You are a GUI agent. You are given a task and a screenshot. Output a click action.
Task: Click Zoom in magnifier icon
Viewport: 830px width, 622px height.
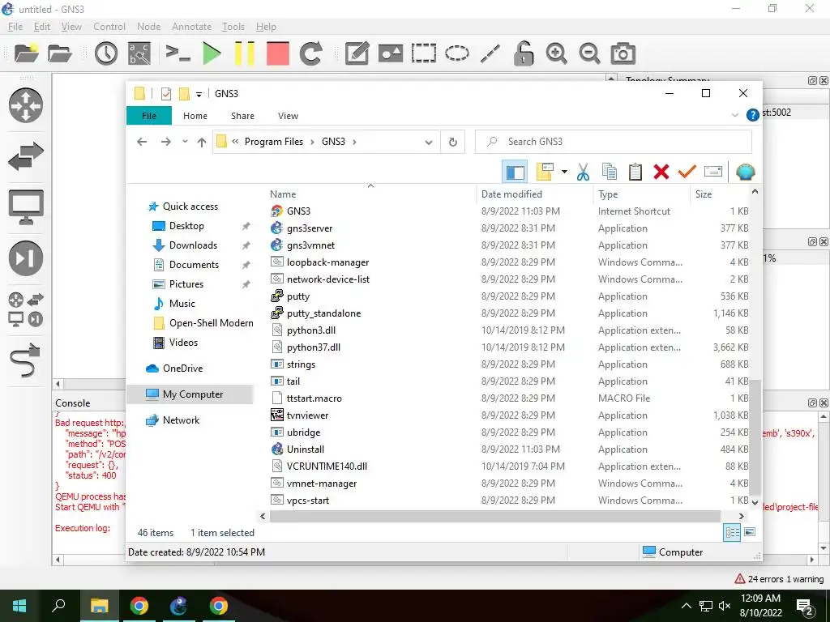[556, 53]
